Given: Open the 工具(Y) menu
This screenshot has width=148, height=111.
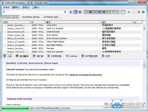Looking at the screenshot, I should click(x=36, y=7).
